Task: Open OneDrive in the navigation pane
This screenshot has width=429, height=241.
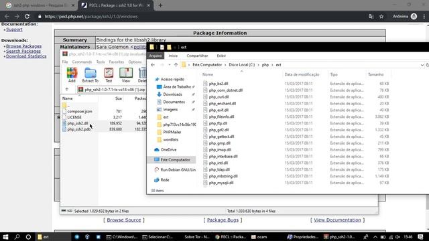Action: point(166,150)
